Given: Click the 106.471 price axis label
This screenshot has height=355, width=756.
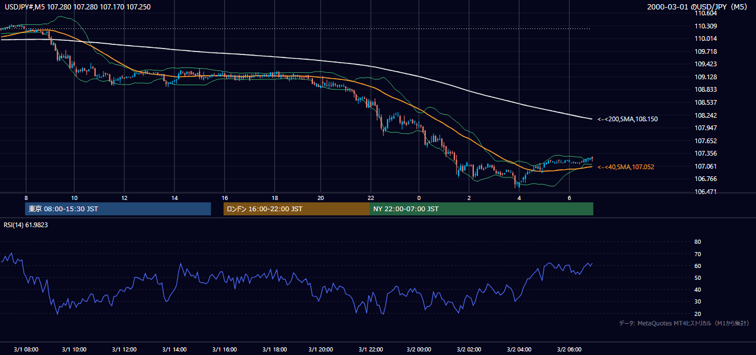Looking at the screenshot, I should [706, 192].
